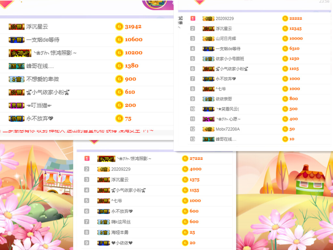Select the score value 10200

pos(134,53)
